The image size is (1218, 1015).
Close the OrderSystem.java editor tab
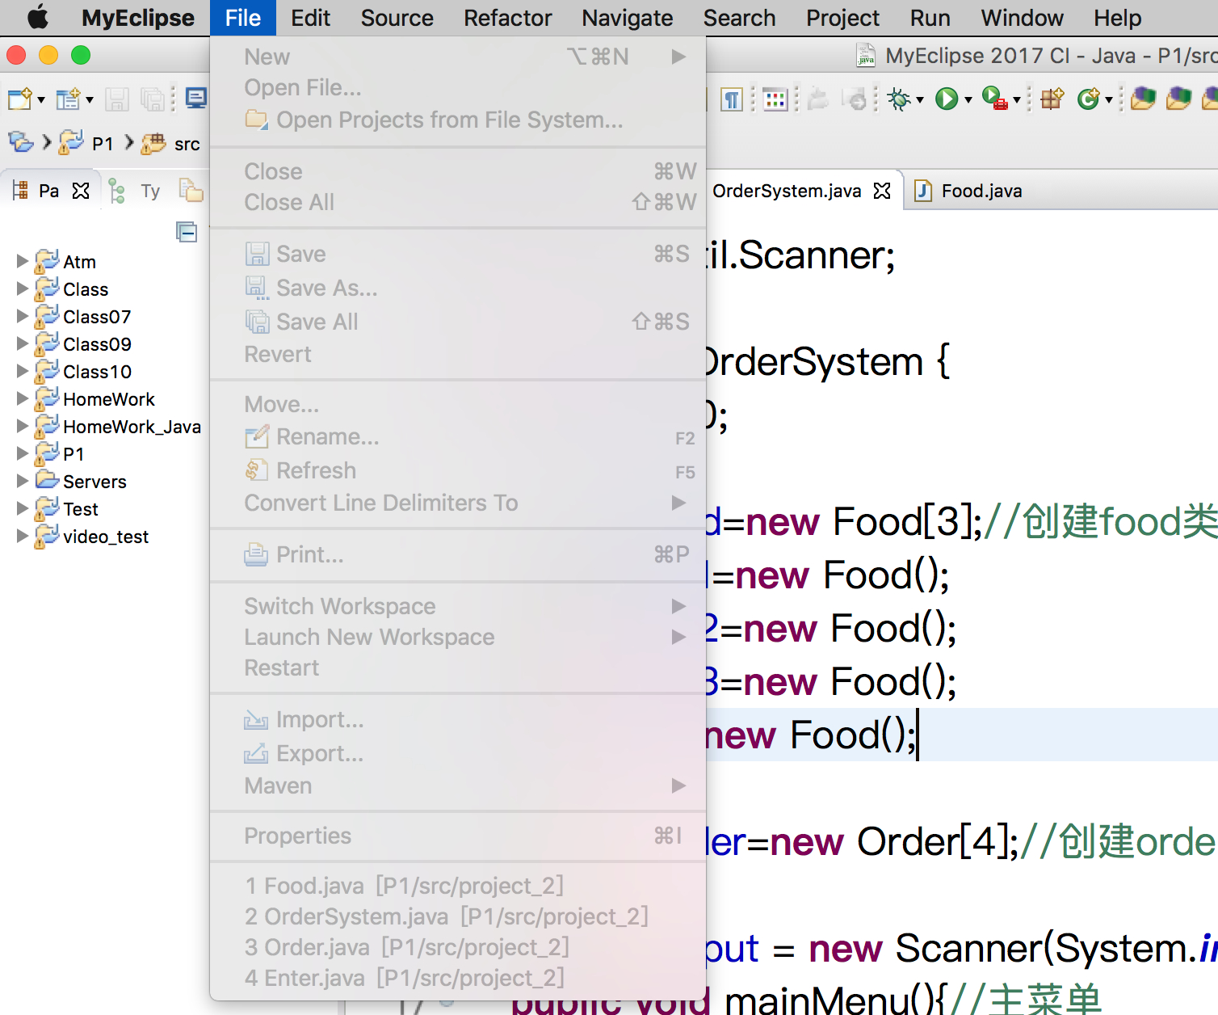[882, 191]
